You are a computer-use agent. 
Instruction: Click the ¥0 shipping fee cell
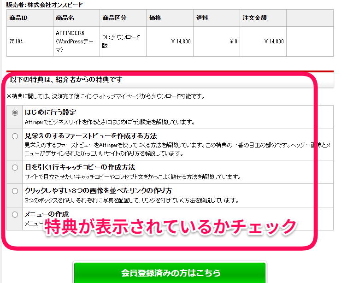(233, 41)
